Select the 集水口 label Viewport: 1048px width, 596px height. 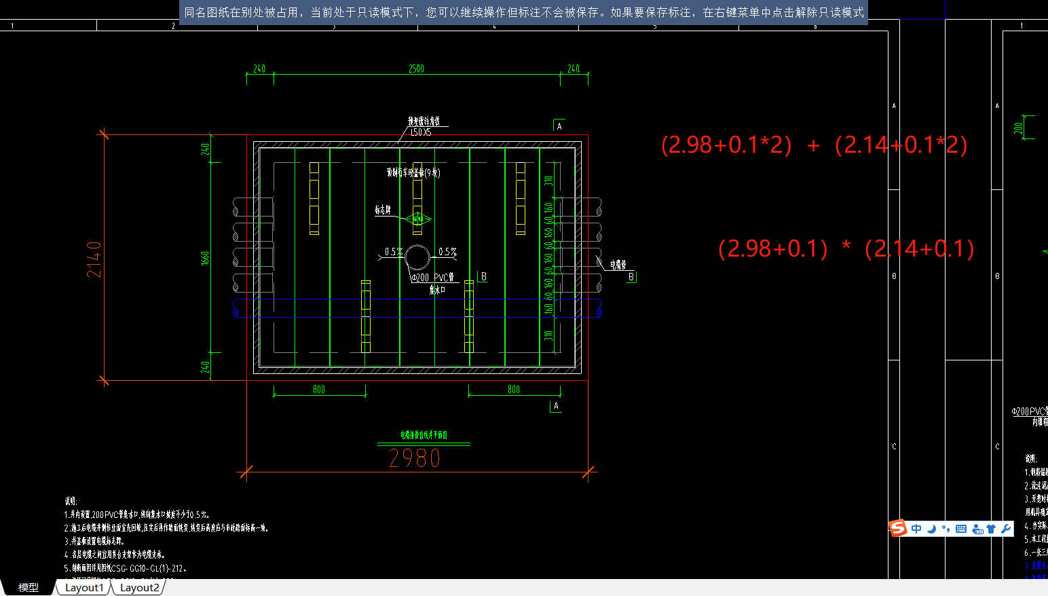pos(437,290)
